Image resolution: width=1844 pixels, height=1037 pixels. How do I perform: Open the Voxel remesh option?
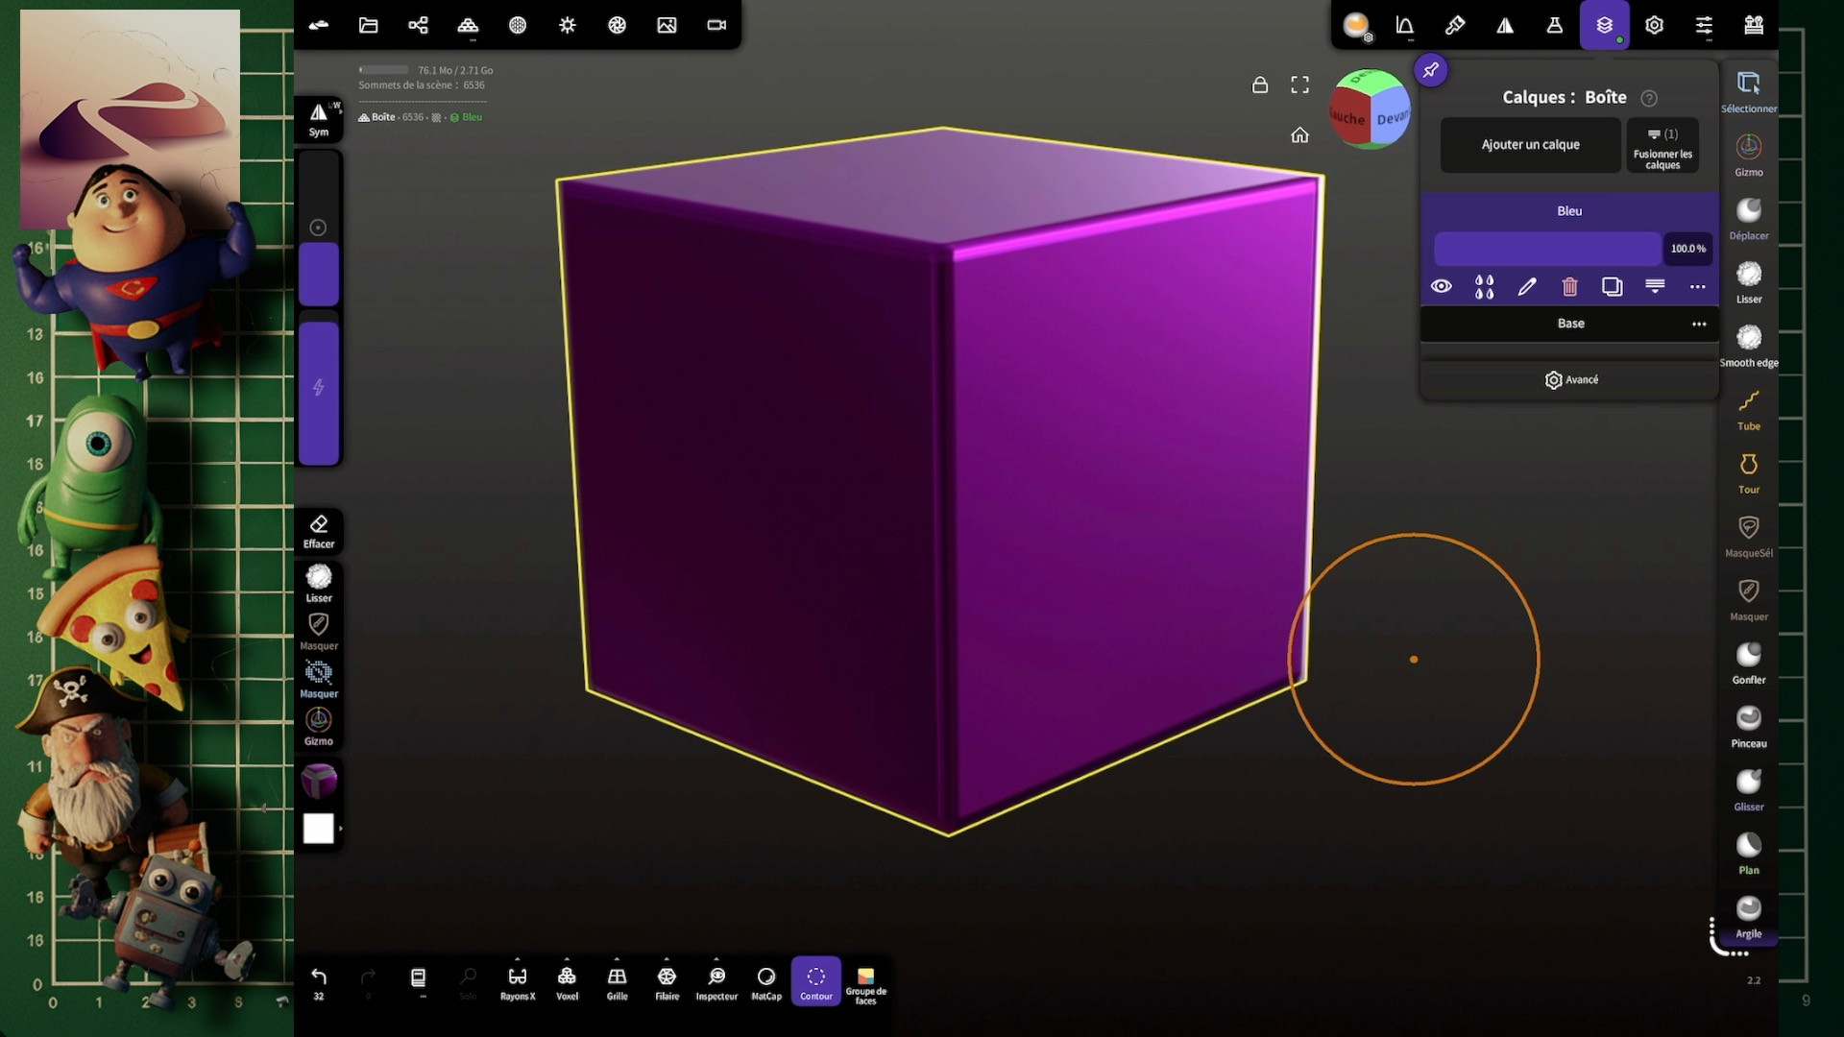(x=567, y=982)
